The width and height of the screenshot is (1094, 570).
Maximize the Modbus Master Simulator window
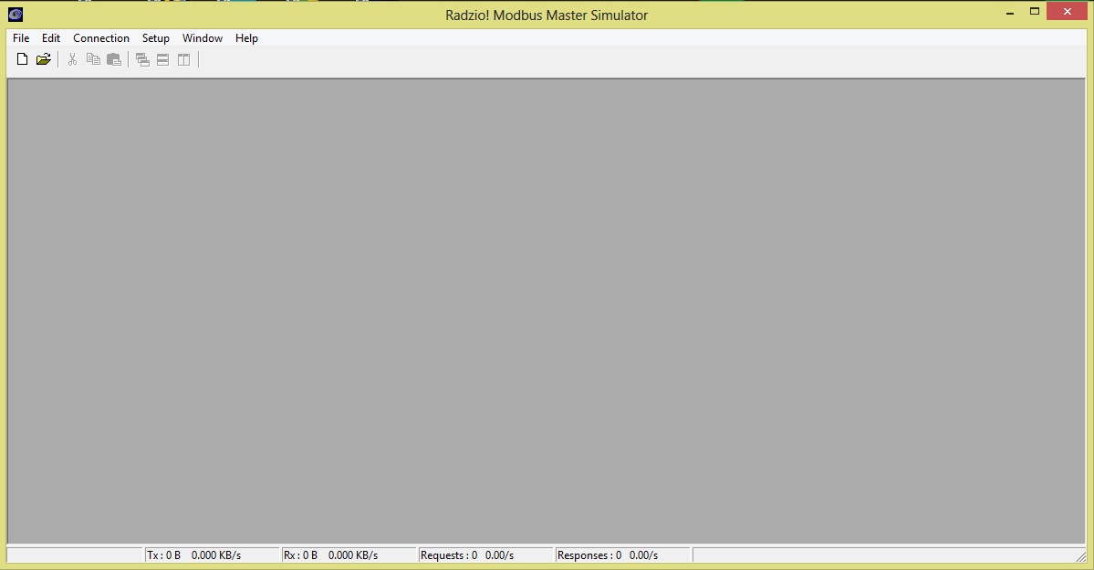[x=1035, y=12]
